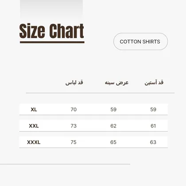
Task: Click the قد لباس column header
Action: tap(74, 82)
